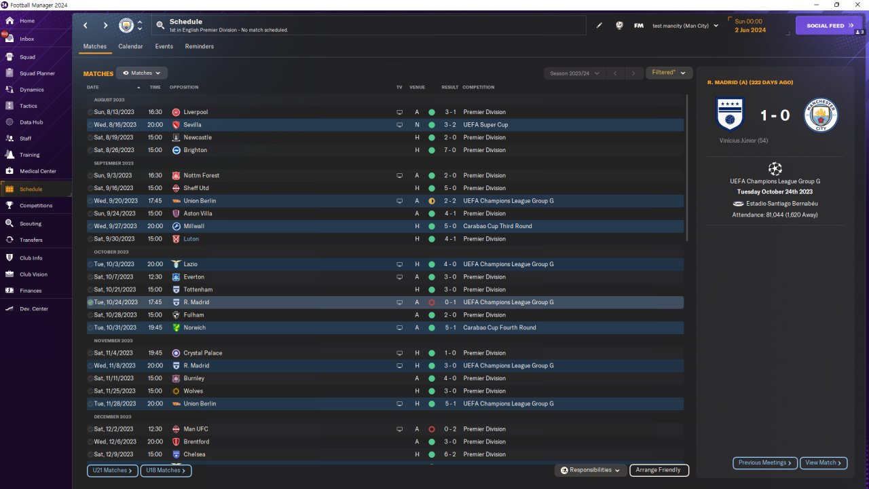Open the Data Hub

tap(31, 122)
